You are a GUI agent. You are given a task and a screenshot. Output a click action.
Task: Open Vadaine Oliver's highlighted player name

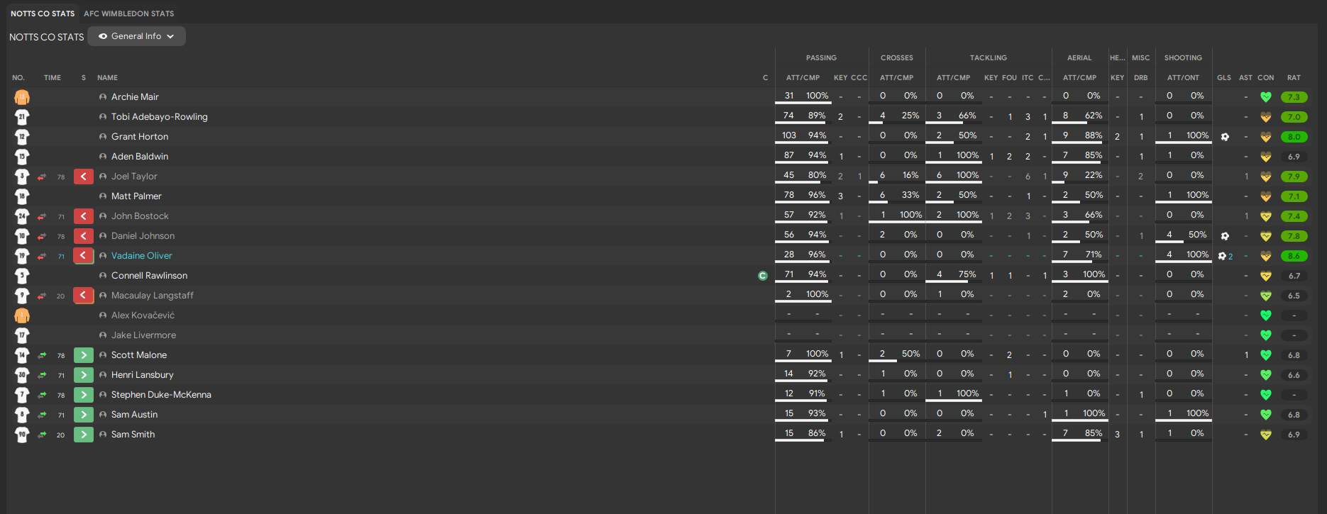[x=142, y=256]
